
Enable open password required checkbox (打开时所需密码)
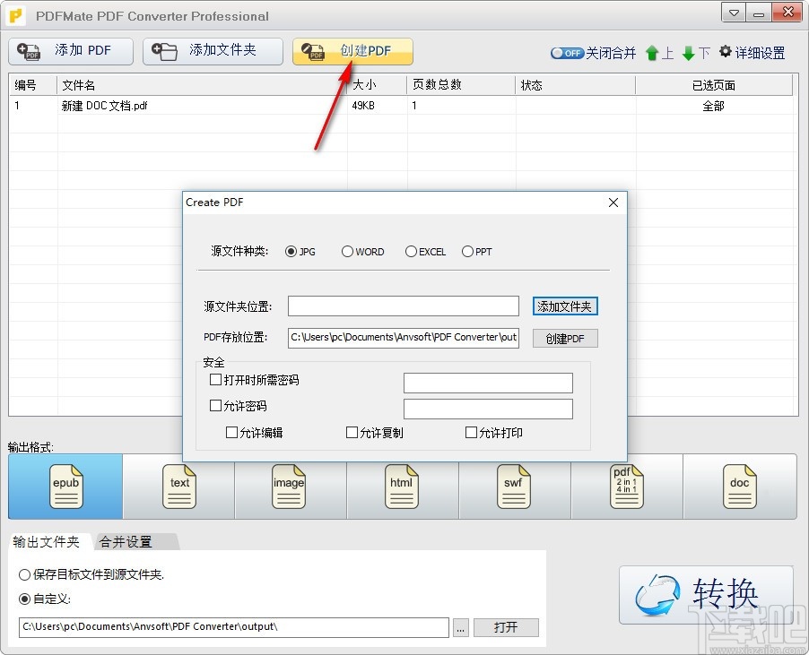point(215,380)
